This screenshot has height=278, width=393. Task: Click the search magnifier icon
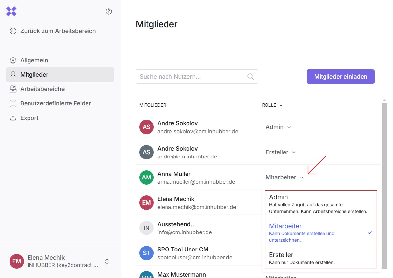(x=250, y=77)
